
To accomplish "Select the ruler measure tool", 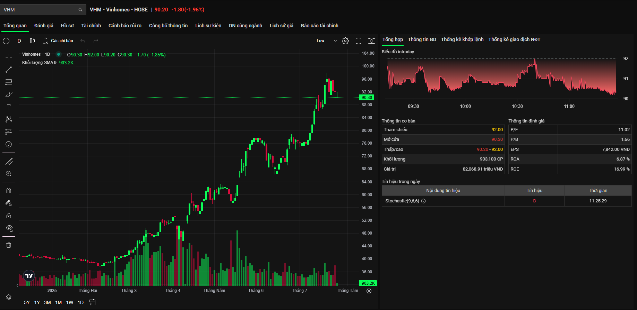I will tap(9, 162).
